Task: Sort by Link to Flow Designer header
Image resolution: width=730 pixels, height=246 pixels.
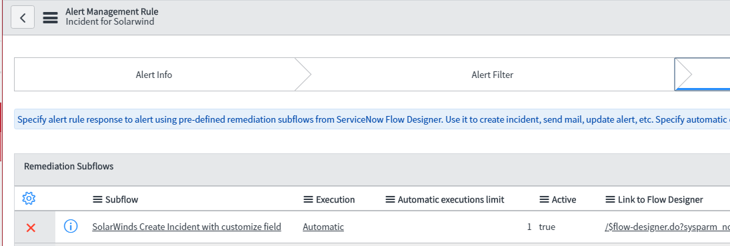Action: tap(660, 199)
